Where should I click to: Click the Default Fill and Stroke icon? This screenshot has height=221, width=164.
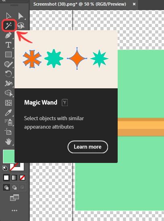(x=5, y=168)
